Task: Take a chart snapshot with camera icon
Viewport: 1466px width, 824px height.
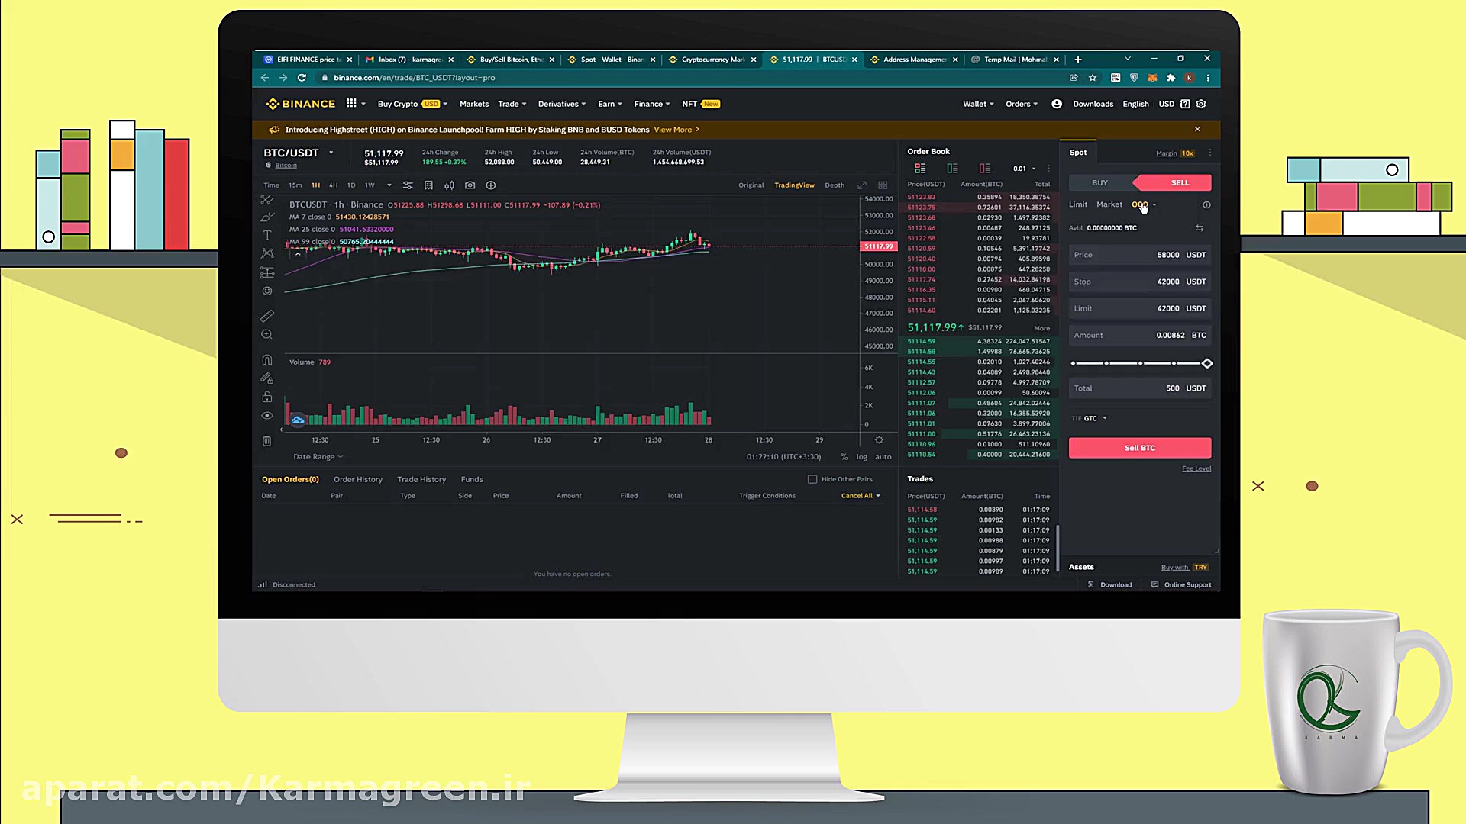Action: click(x=470, y=185)
